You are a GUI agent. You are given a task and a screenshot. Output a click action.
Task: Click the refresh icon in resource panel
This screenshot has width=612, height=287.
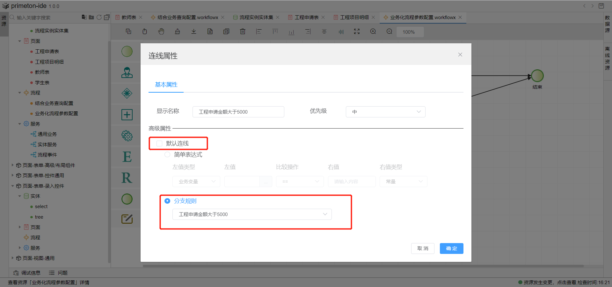[x=99, y=17]
